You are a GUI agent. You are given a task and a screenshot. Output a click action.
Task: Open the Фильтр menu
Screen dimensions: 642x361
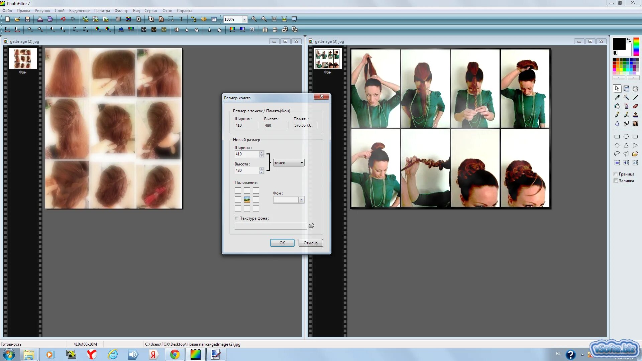[121, 11]
